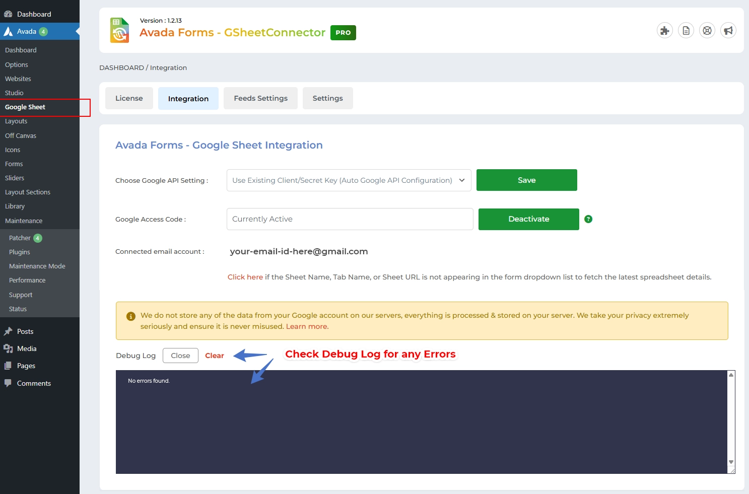Focus the Google Access Code field
This screenshot has width=749, height=494.
350,219
